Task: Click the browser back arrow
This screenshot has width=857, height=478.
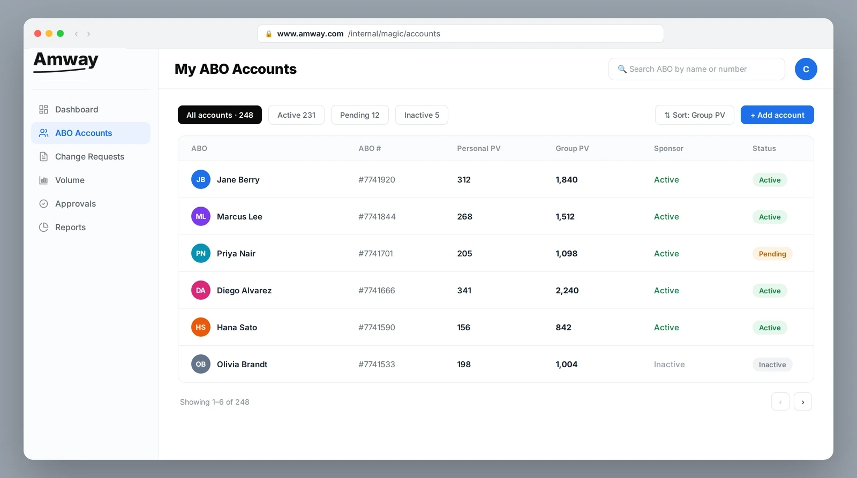Action: 77,34
